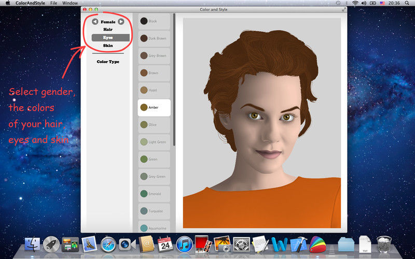
Task: Open System Preferences gear in dock
Action: point(241,244)
